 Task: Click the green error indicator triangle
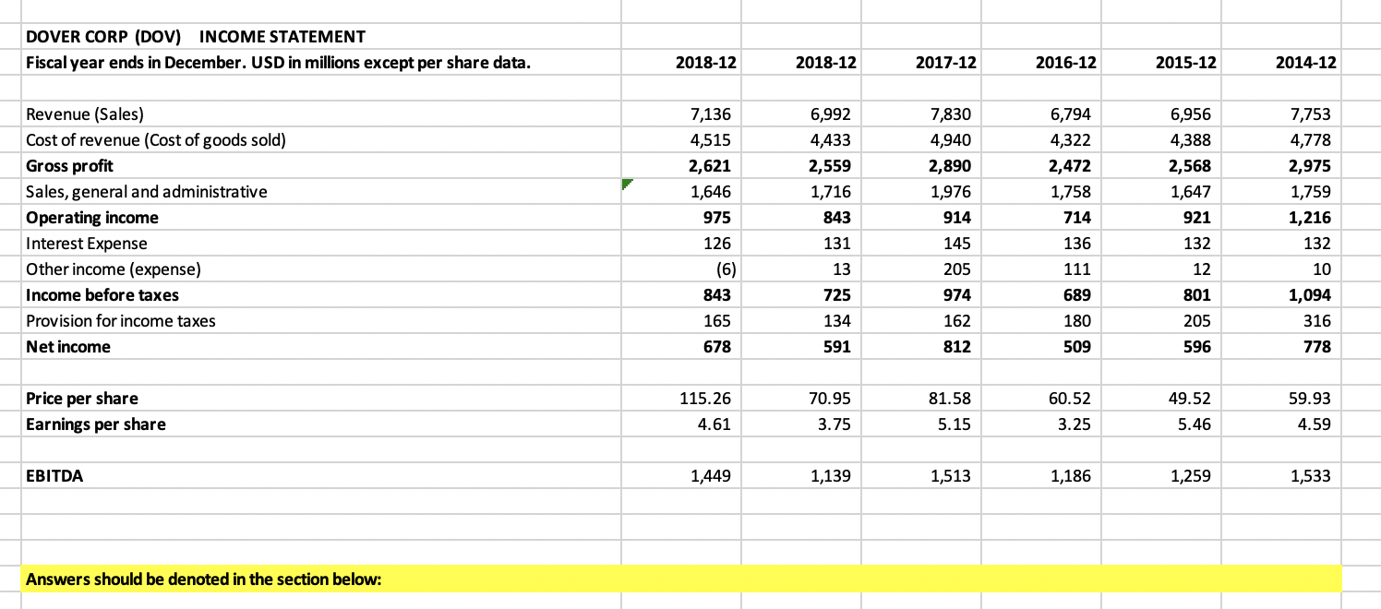point(629,185)
